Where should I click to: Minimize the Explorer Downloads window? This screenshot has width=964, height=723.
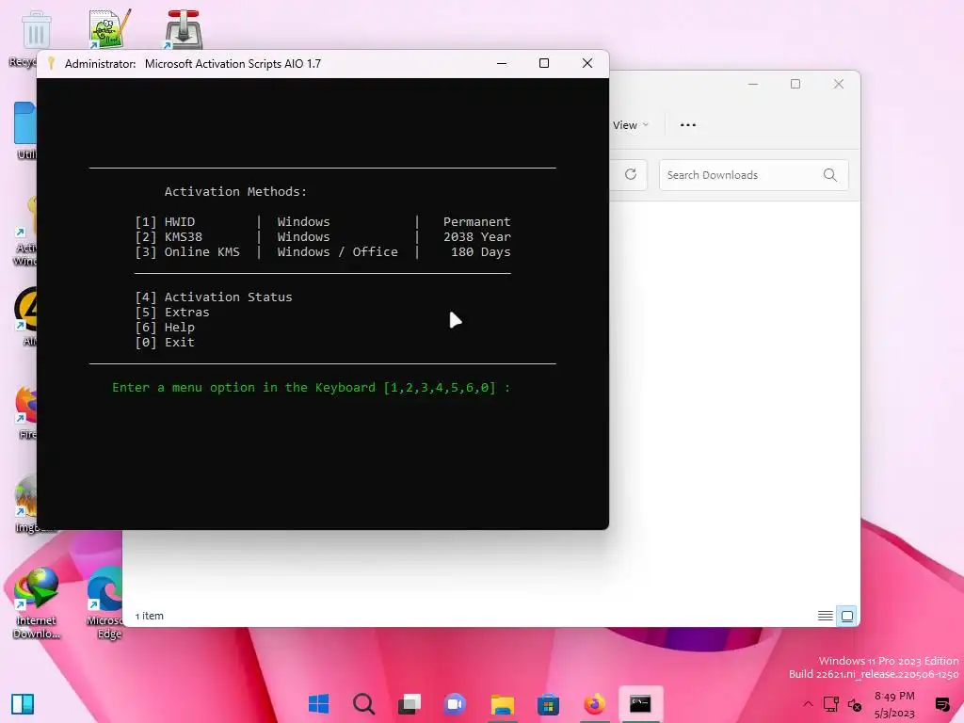[753, 84]
